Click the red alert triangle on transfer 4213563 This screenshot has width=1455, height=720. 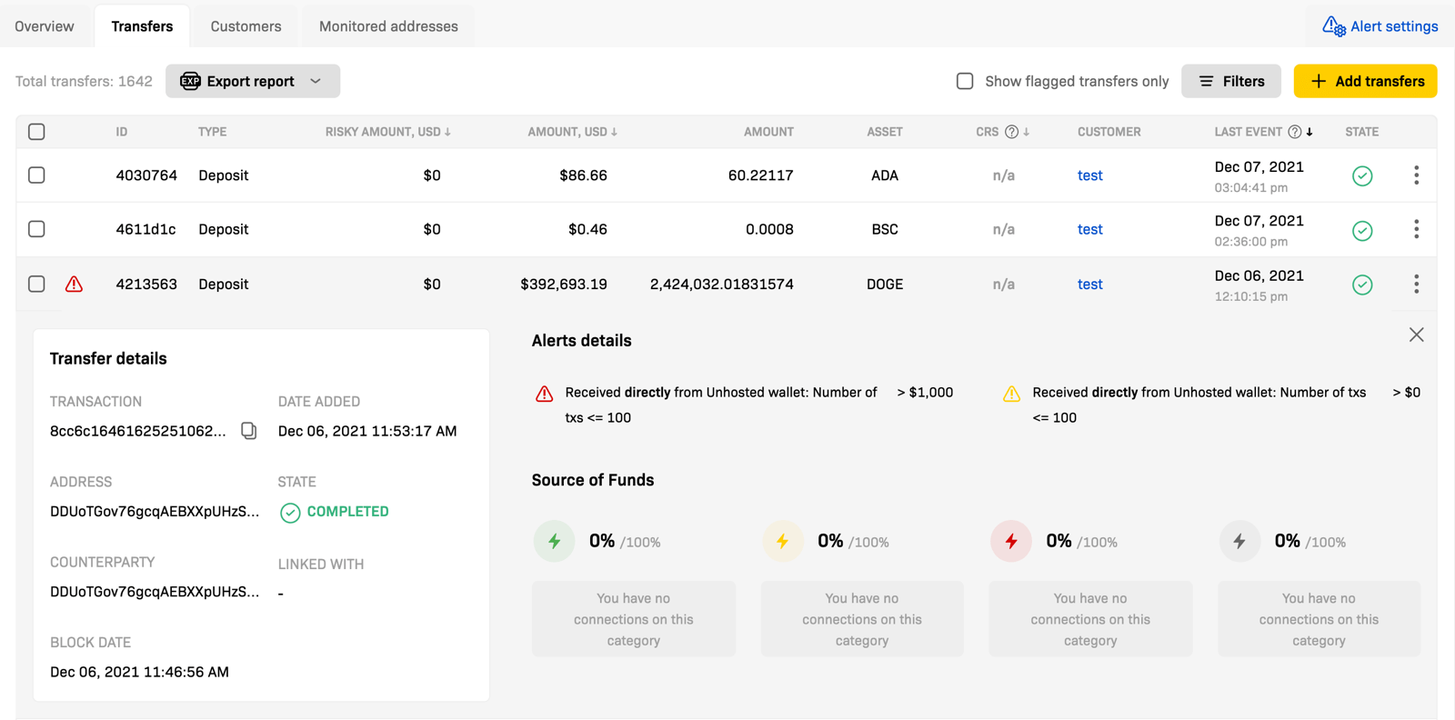[75, 285]
